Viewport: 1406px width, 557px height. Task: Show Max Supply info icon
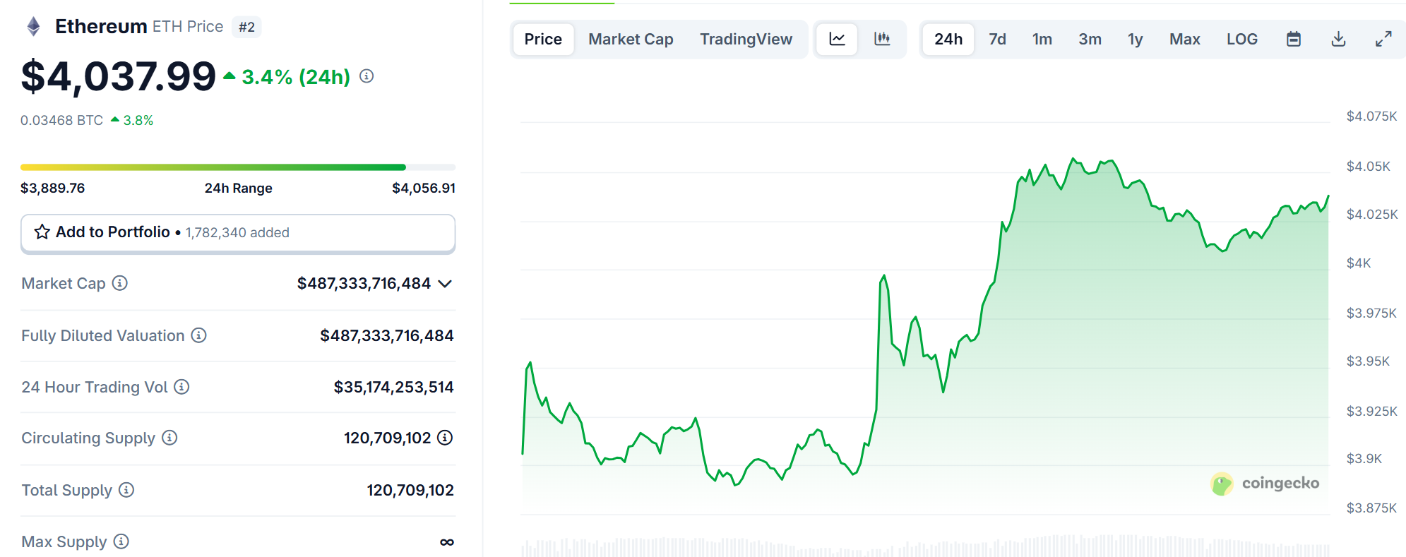click(121, 541)
